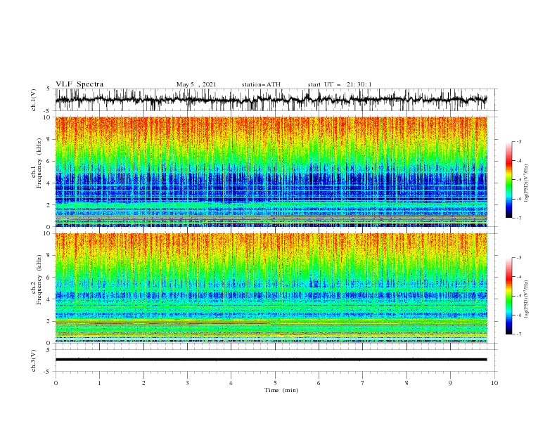
Task: Click the ch.1 voltage waveform trace
Action: (x=271, y=100)
